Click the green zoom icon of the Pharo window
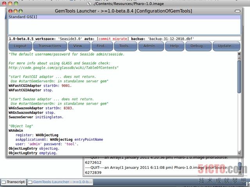This screenshot has height=187, width=250. [x=16, y=3]
